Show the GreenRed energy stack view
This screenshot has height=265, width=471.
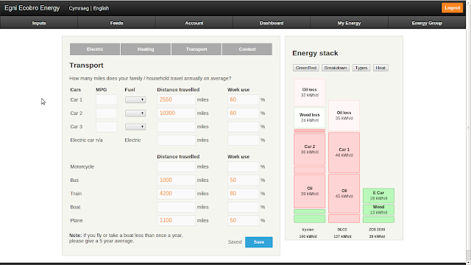[x=306, y=68]
